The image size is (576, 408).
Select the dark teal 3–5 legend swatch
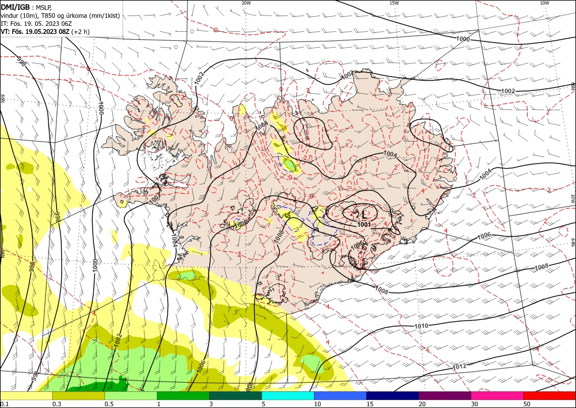tap(236, 396)
